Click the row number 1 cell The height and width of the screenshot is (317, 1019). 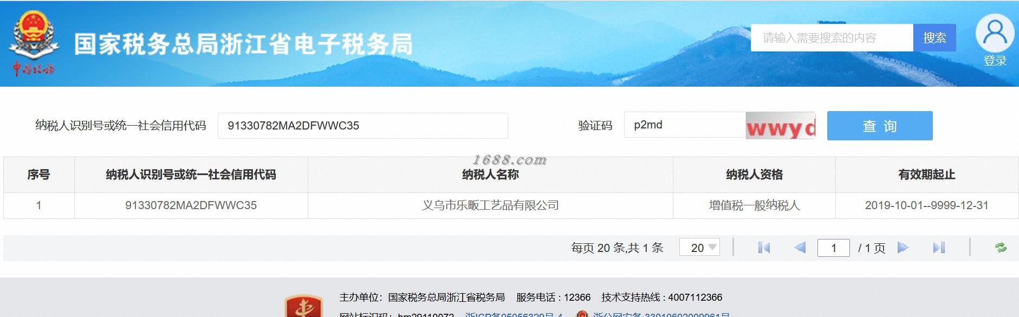39,205
